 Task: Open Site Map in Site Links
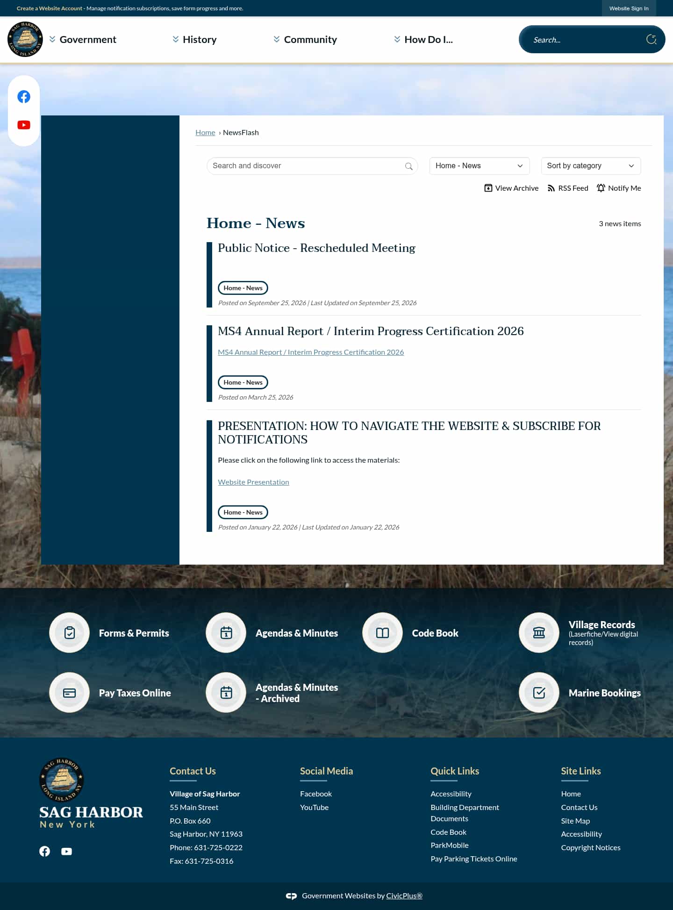575,821
